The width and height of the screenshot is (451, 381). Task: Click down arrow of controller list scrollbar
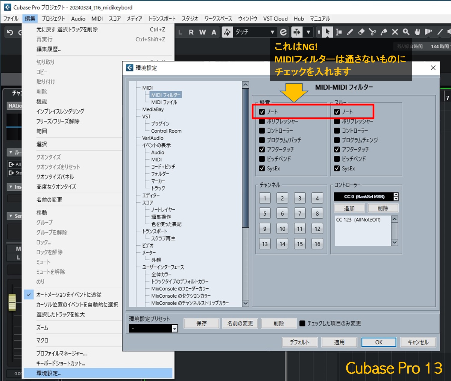[x=395, y=242]
